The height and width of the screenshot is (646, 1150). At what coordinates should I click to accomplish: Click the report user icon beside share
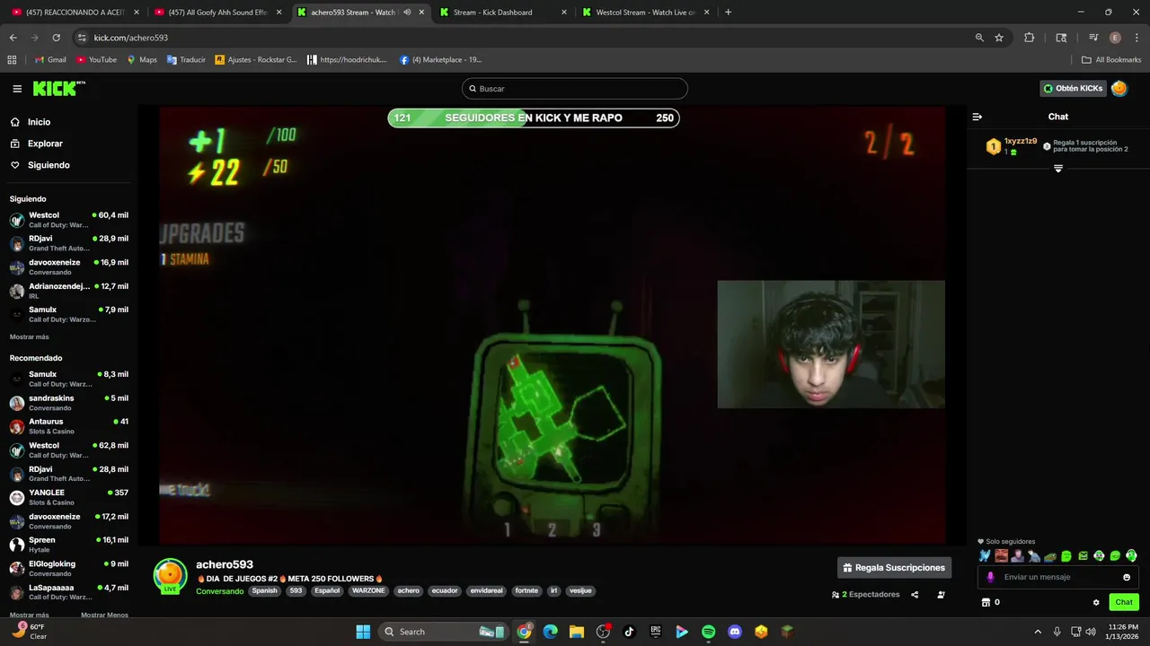[x=941, y=594]
